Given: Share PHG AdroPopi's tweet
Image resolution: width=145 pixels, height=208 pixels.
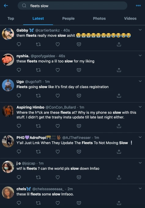Looking at the screenshot, I should (x=119, y=151).
